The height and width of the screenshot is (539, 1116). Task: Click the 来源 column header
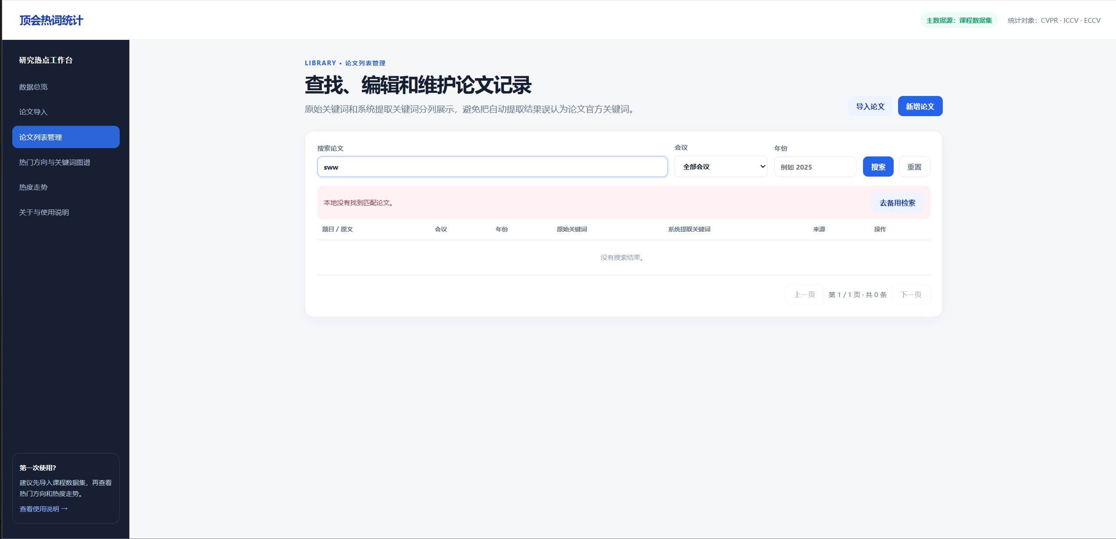(x=819, y=229)
